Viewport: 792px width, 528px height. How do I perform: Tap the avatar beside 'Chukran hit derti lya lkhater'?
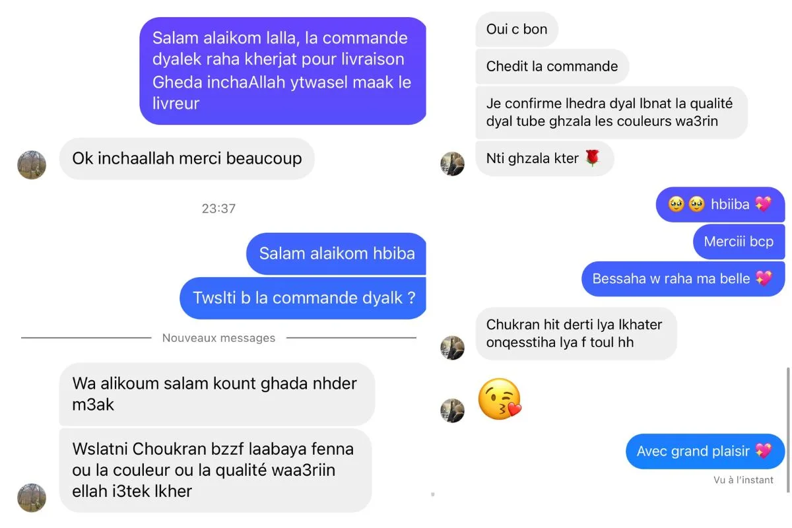[x=453, y=347]
